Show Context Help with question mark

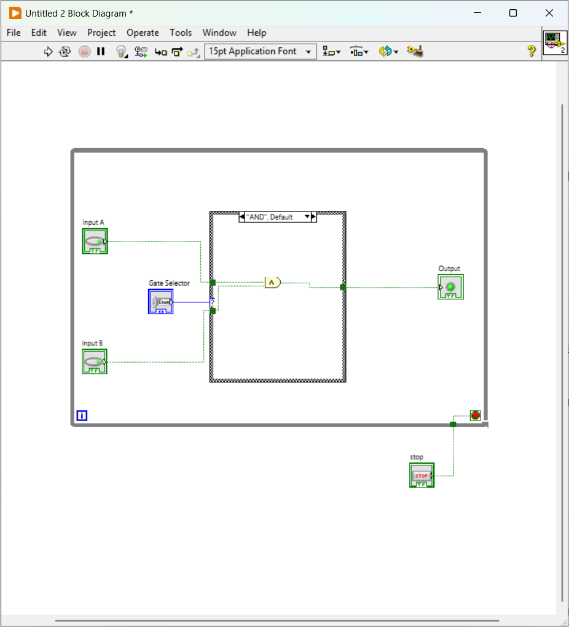pos(531,51)
